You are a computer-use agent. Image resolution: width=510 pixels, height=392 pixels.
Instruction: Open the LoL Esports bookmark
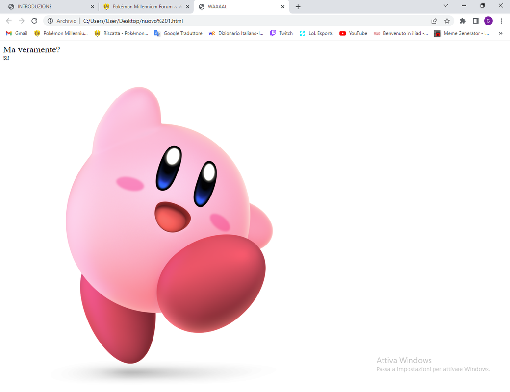(316, 33)
